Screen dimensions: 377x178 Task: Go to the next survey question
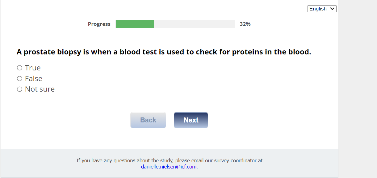[x=191, y=120]
